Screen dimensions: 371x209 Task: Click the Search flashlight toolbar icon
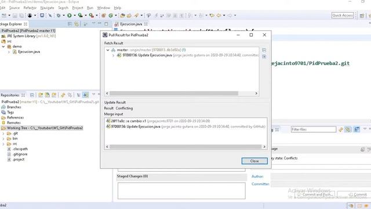[136, 16]
